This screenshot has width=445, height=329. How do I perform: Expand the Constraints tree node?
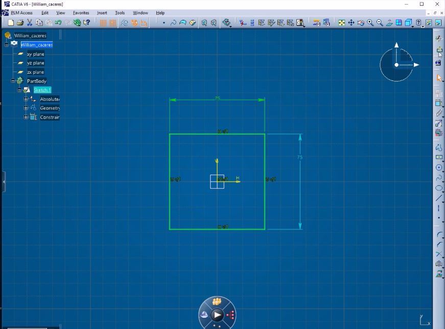tap(26, 117)
